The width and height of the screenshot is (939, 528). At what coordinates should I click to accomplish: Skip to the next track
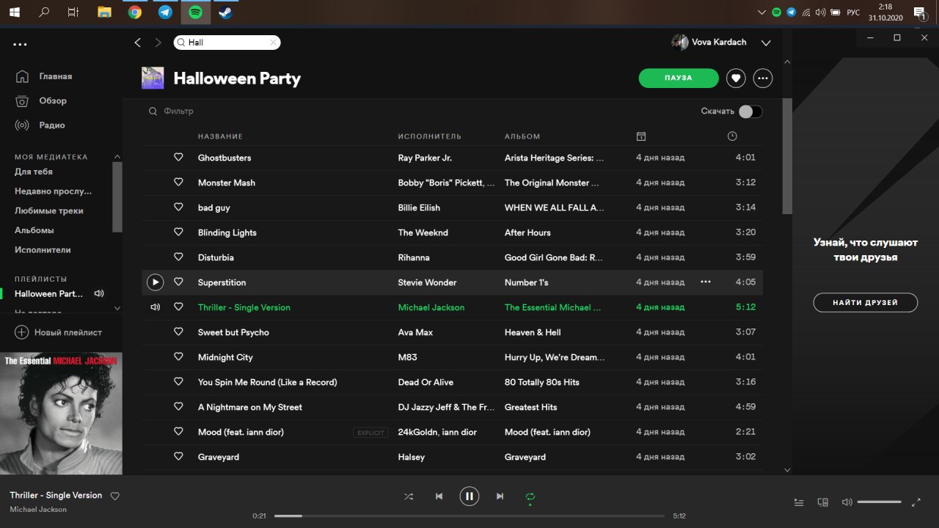500,496
